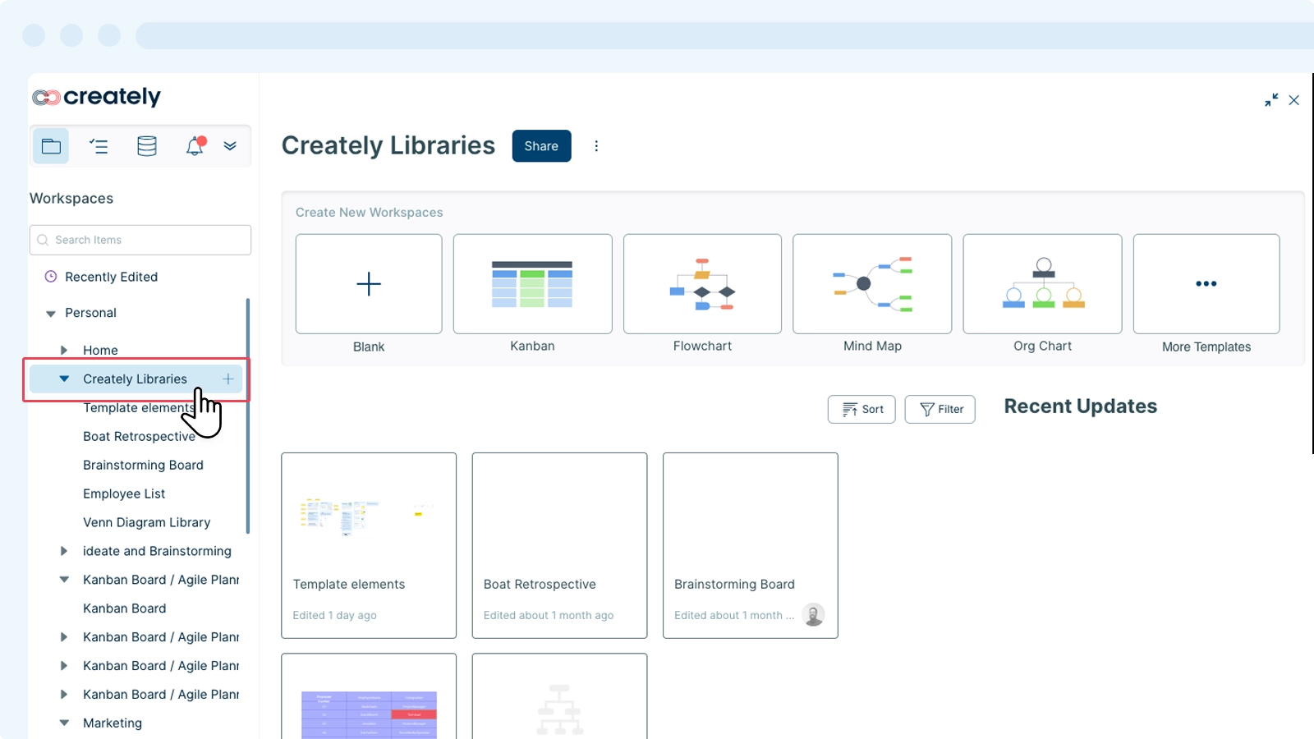Create a Blank workspace
Screen dimensions: 1314x739
click(x=369, y=284)
